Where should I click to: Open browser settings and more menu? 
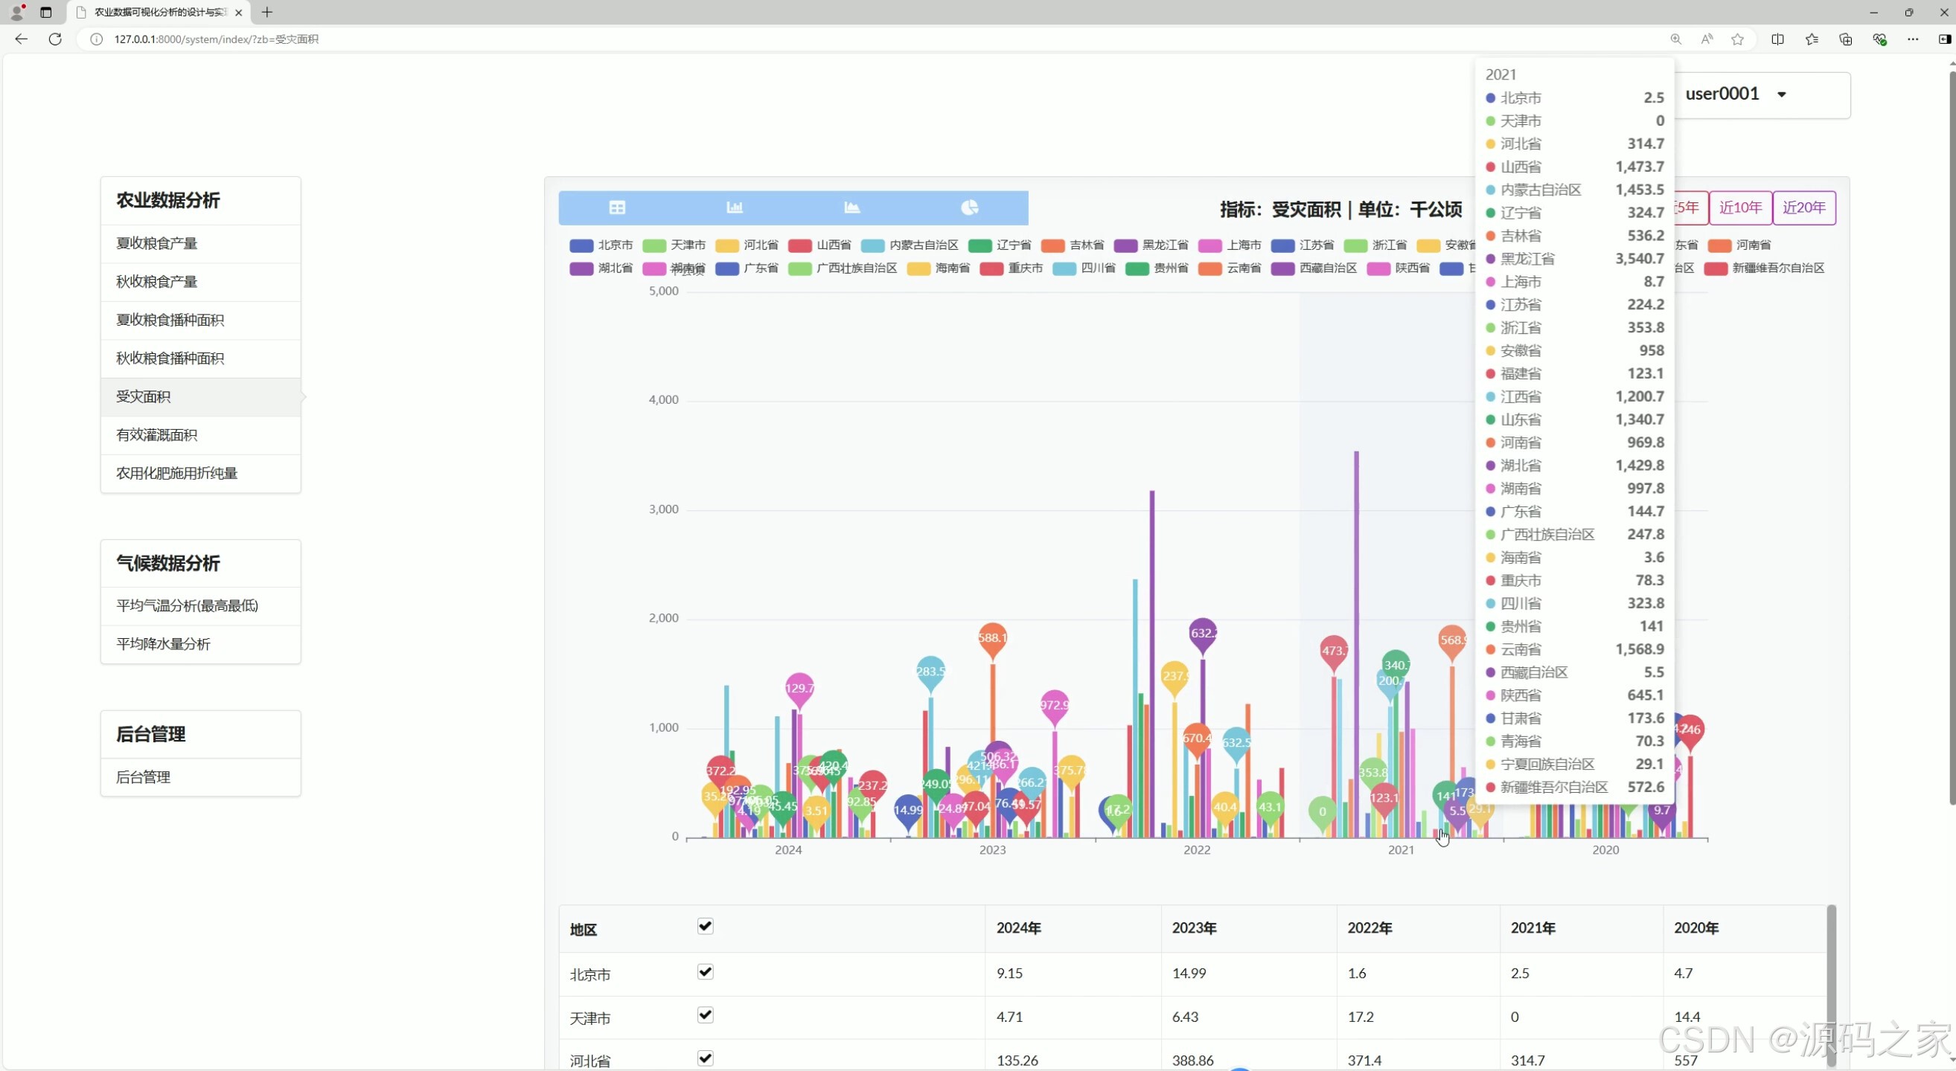click(x=1913, y=39)
